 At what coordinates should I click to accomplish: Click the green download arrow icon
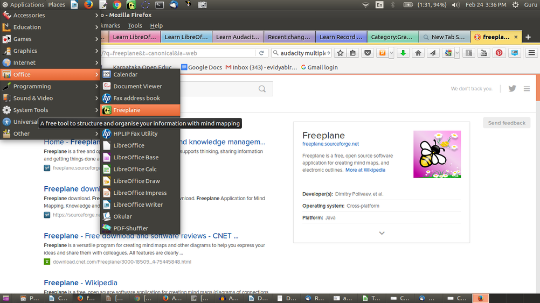click(x=403, y=53)
